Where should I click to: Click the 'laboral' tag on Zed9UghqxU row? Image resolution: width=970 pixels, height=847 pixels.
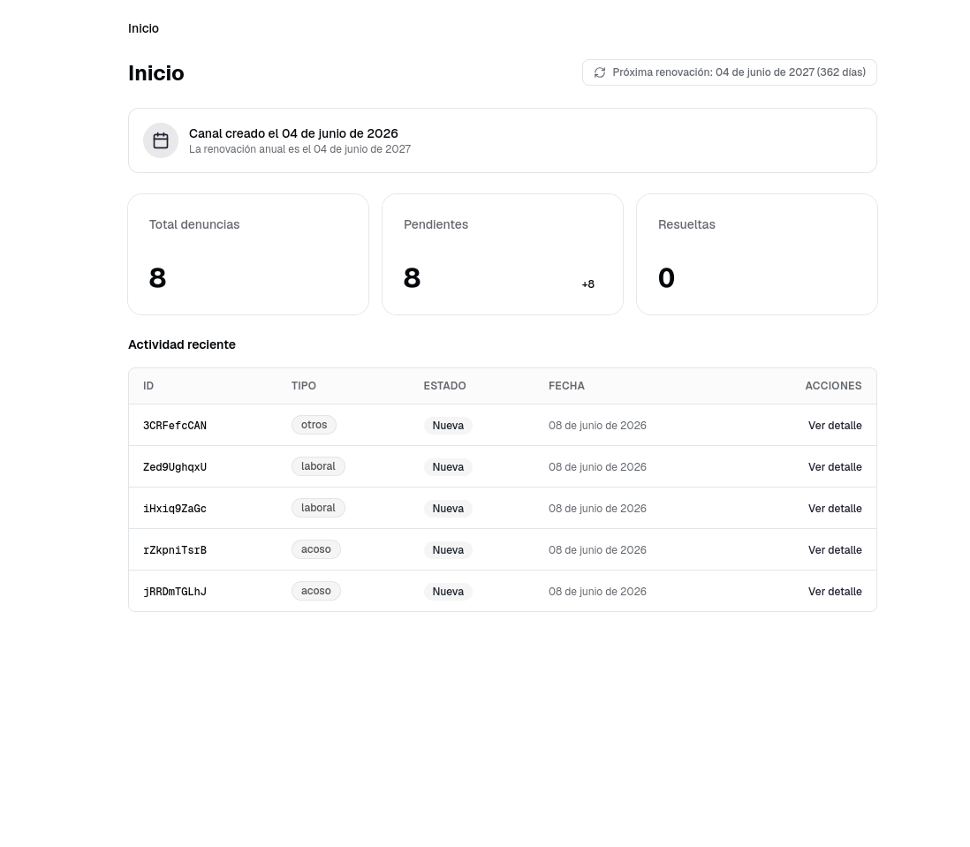coord(318,466)
